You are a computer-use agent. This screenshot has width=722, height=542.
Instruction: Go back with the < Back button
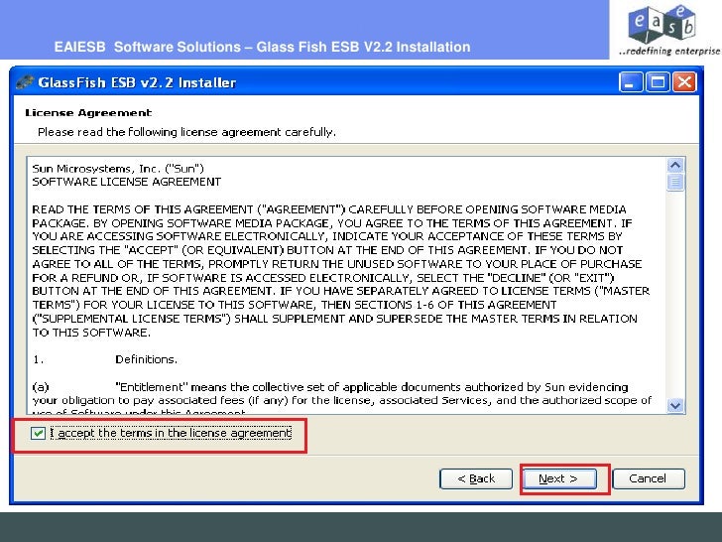click(476, 478)
